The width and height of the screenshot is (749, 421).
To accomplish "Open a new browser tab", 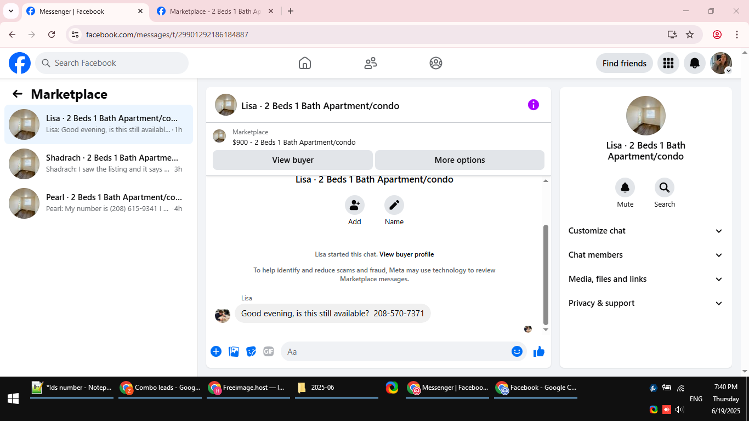I will point(291,11).
